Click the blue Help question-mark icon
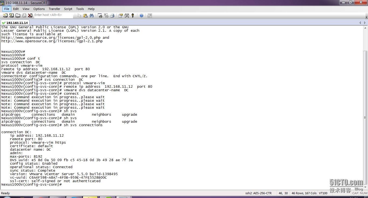The image size is (368, 198). [x=141, y=16]
